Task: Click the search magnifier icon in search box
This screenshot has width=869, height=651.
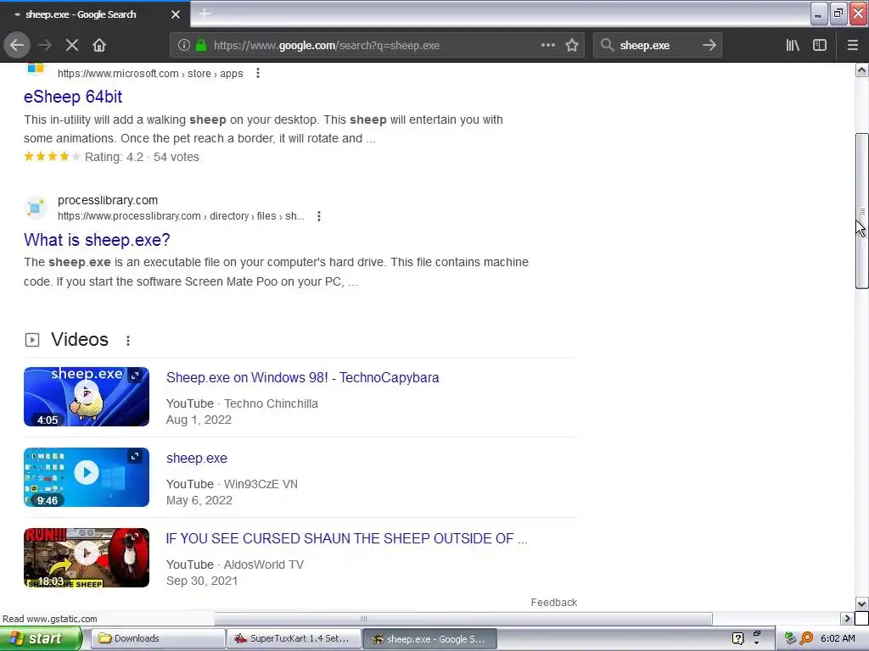Action: [x=607, y=46]
